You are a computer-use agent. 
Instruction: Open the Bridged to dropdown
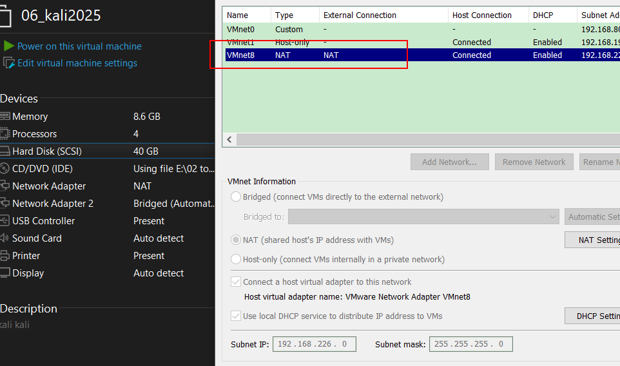tap(423, 217)
